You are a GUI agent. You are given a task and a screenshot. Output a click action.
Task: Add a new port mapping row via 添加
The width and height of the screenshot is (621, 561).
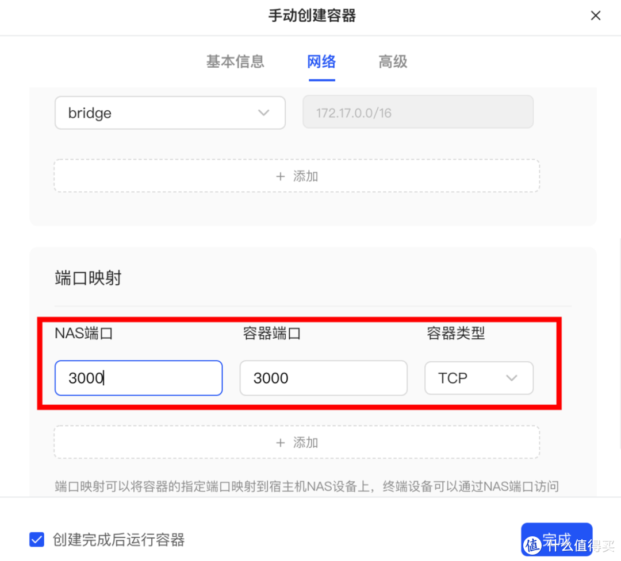click(297, 442)
